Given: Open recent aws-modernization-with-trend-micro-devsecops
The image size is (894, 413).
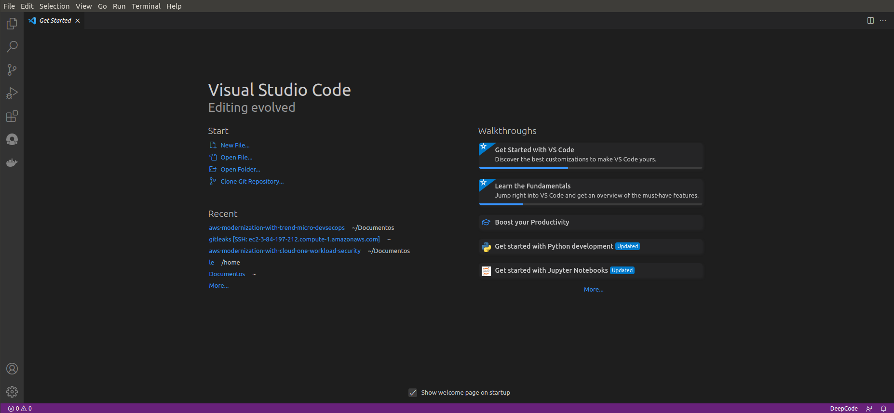Looking at the screenshot, I should tap(277, 227).
